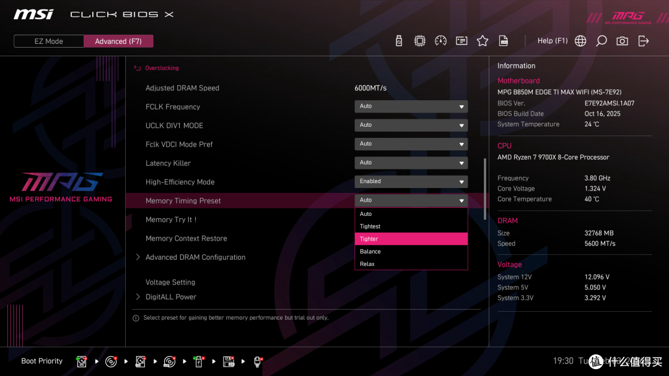
Task: Open the High-Efficiency Mode dropdown
Action: tap(411, 181)
